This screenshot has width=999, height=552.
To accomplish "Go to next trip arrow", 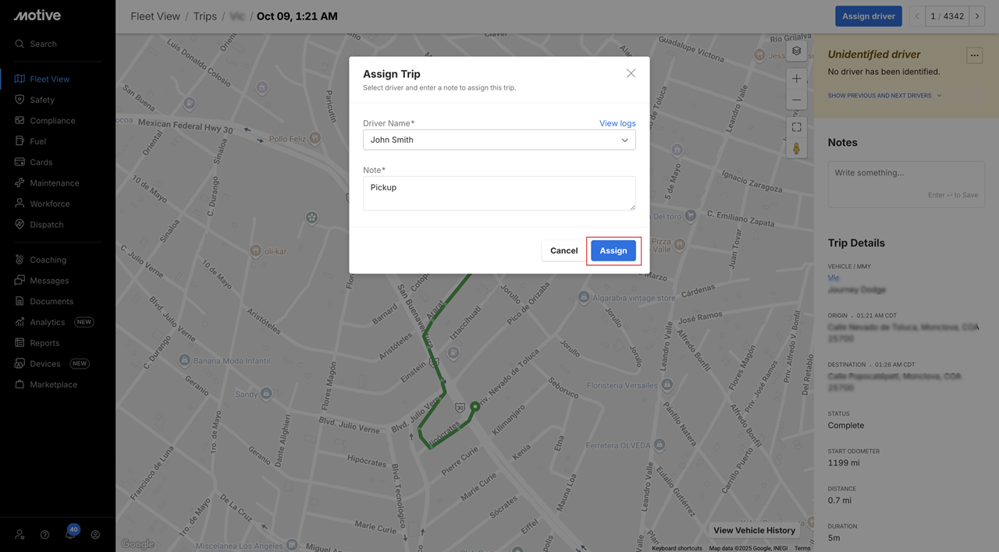I will (977, 16).
